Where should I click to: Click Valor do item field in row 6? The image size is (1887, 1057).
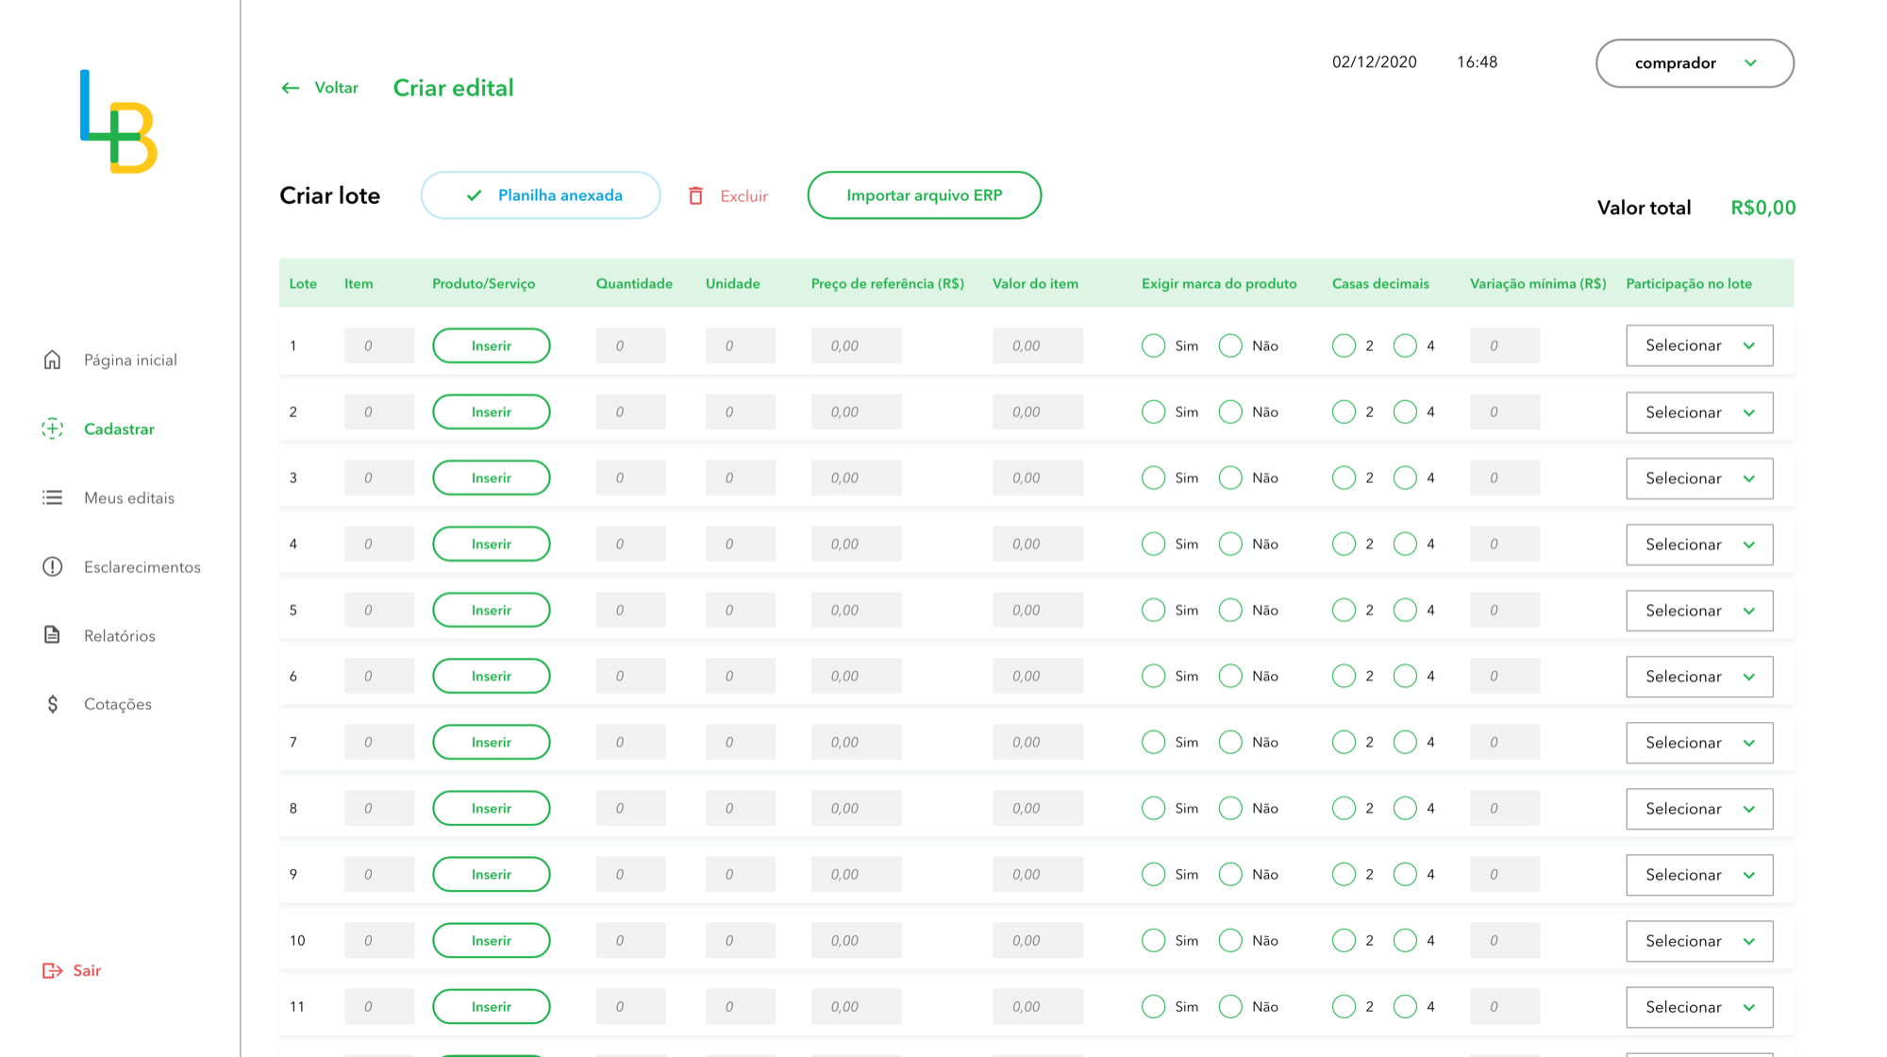point(1038,676)
